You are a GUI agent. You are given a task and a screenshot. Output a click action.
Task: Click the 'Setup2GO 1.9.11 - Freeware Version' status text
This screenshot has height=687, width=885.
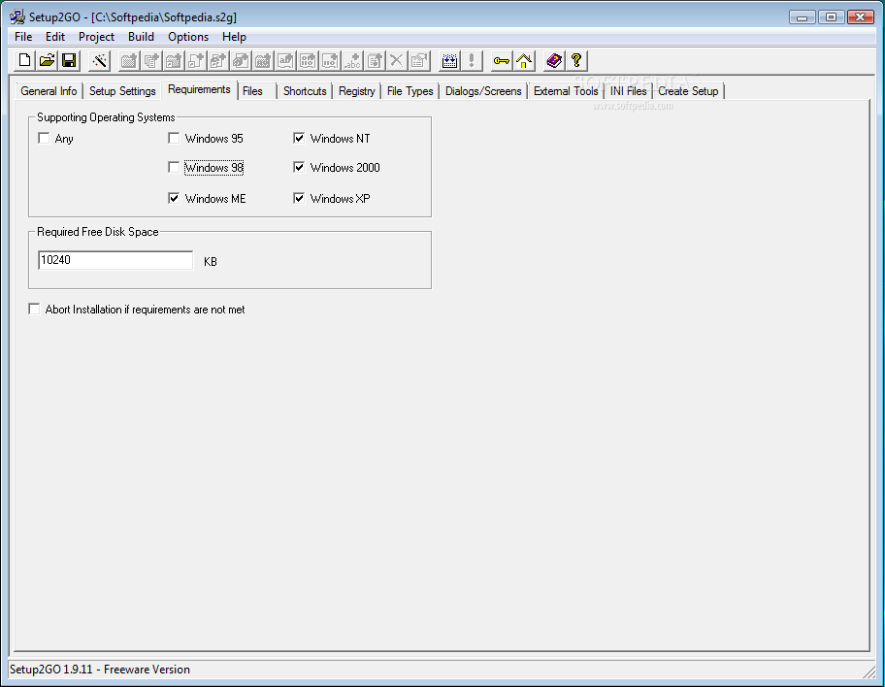[100, 670]
